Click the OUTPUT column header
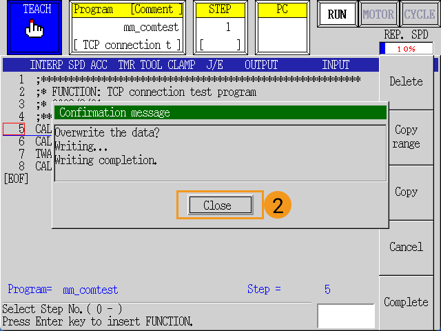Screen dimensions: 441x331 click(x=261, y=65)
